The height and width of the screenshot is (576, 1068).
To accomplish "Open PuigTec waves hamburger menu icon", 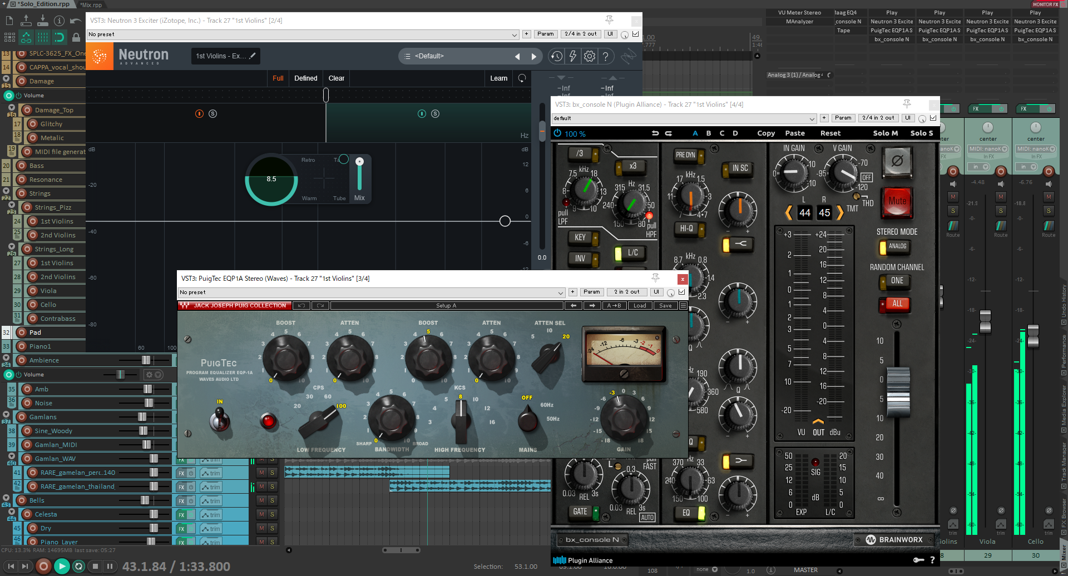I will (x=683, y=306).
